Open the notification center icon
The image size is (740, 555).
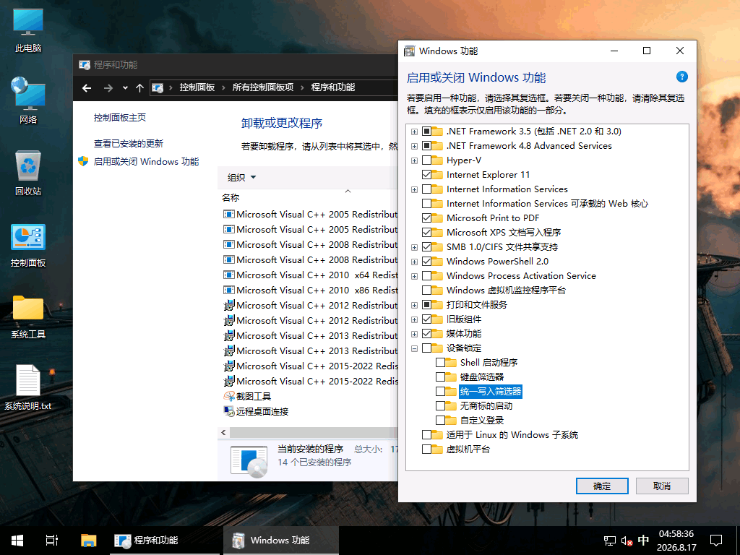(x=716, y=541)
